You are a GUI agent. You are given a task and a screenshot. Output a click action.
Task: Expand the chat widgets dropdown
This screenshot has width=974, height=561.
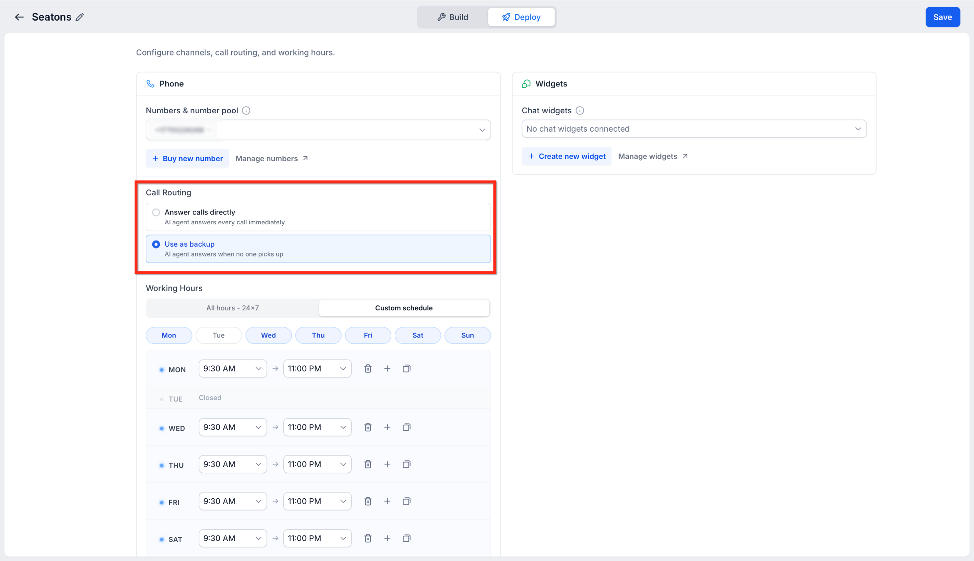tap(694, 129)
